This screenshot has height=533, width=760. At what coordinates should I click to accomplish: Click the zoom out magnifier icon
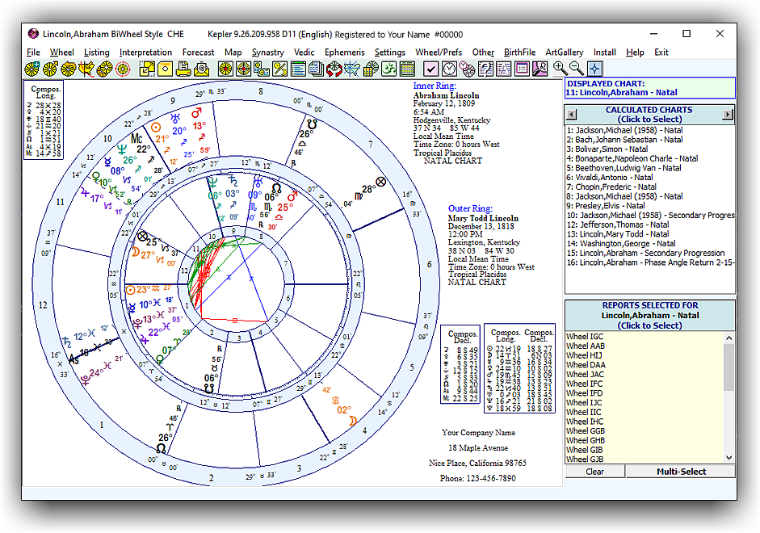[577, 69]
